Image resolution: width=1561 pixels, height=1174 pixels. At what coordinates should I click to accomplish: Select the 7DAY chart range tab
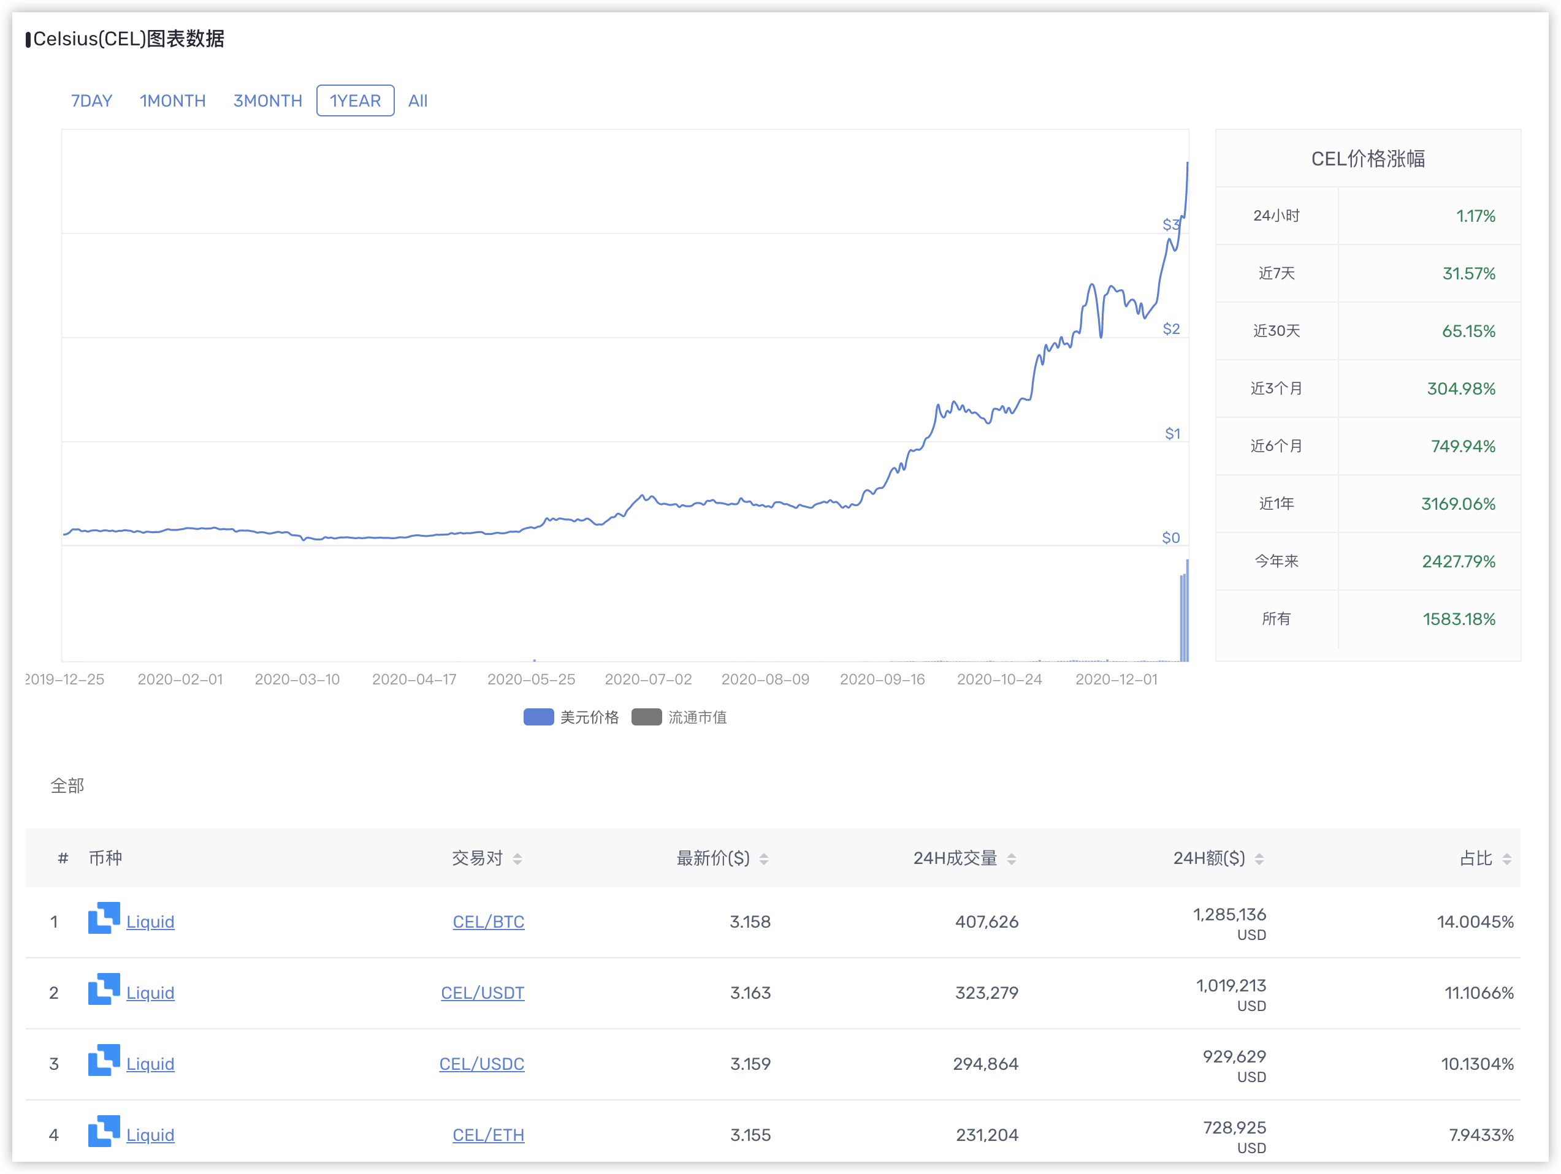click(92, 101)
